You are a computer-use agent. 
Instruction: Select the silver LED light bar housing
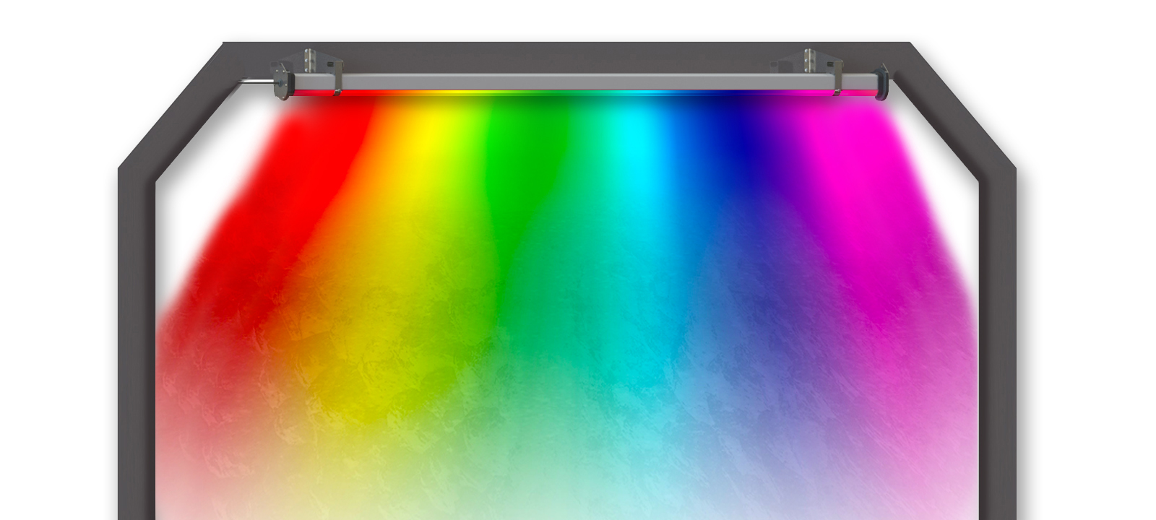[585, 82]
